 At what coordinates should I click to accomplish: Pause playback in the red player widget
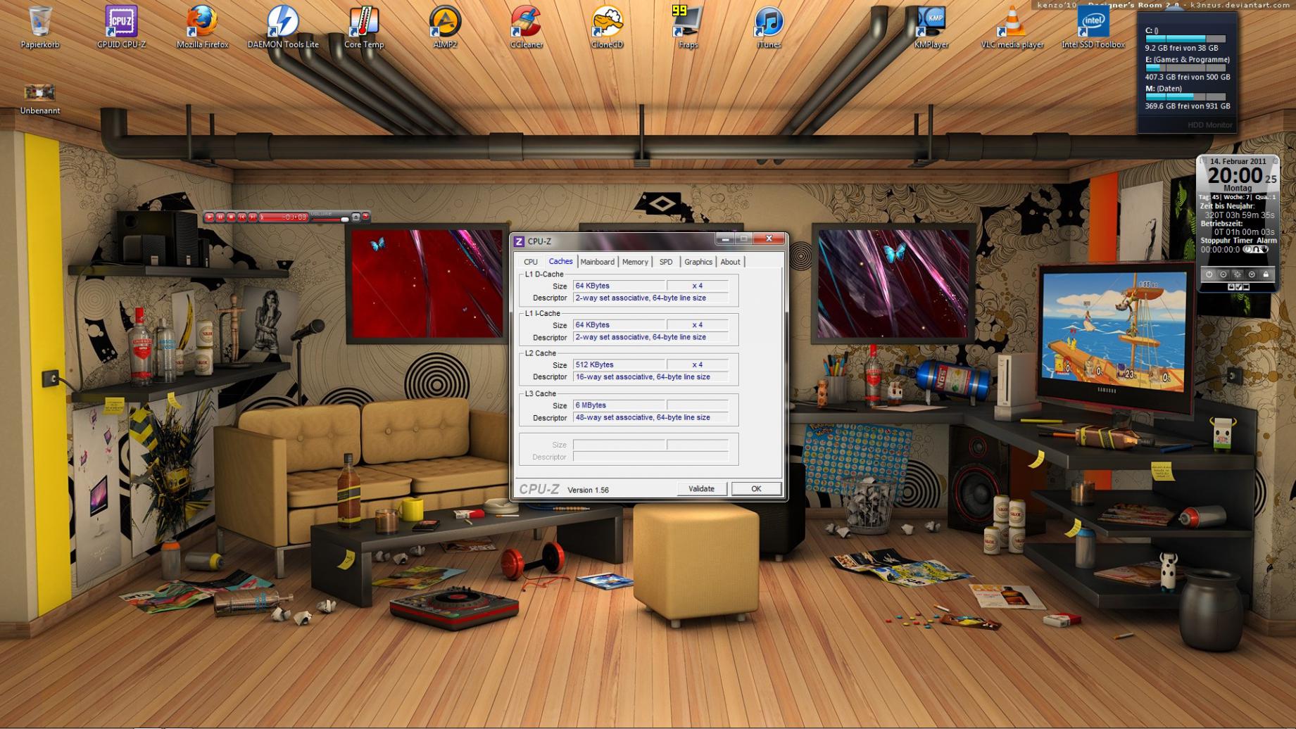[220, 217]
